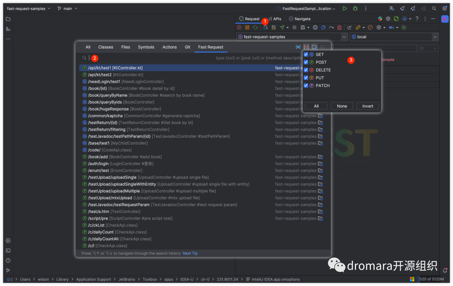Uncheck the GET method checkbox
Screen dimensions: 453x286
pos(306,54)
